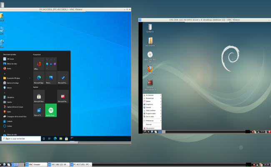The image size is (271, 167).
Task: Open Calculatrice from Start app list
Action: tap(12, 97)
